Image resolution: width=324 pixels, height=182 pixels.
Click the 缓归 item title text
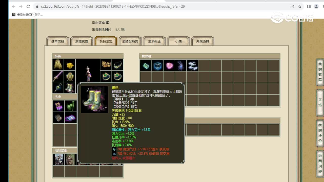[x=115, y=88]
